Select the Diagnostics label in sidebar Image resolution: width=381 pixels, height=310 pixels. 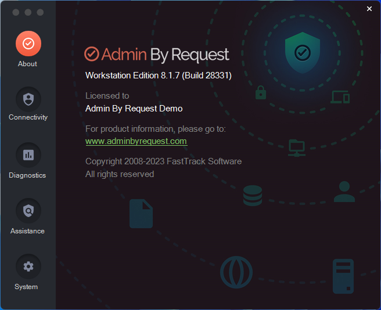point(27,175)
